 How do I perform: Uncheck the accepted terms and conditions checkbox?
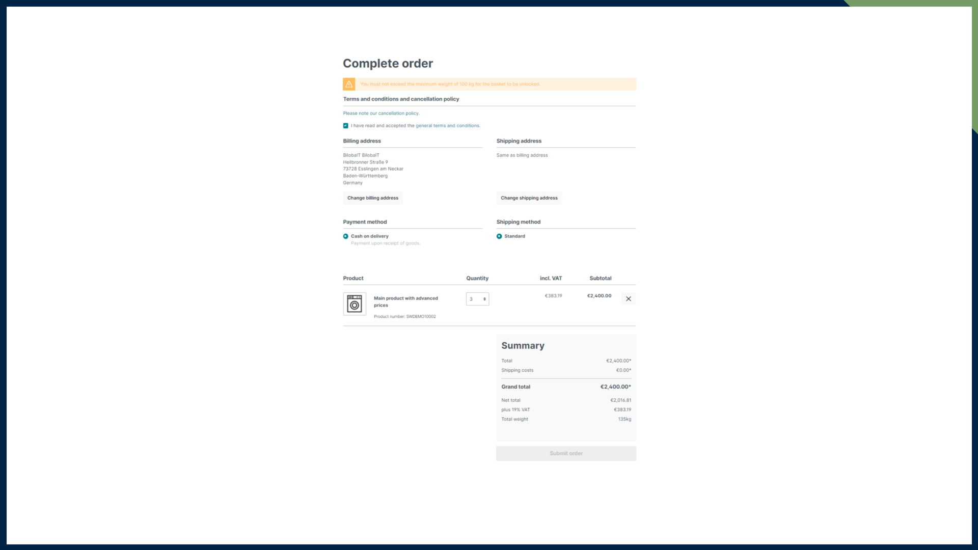tap(345, 125)
